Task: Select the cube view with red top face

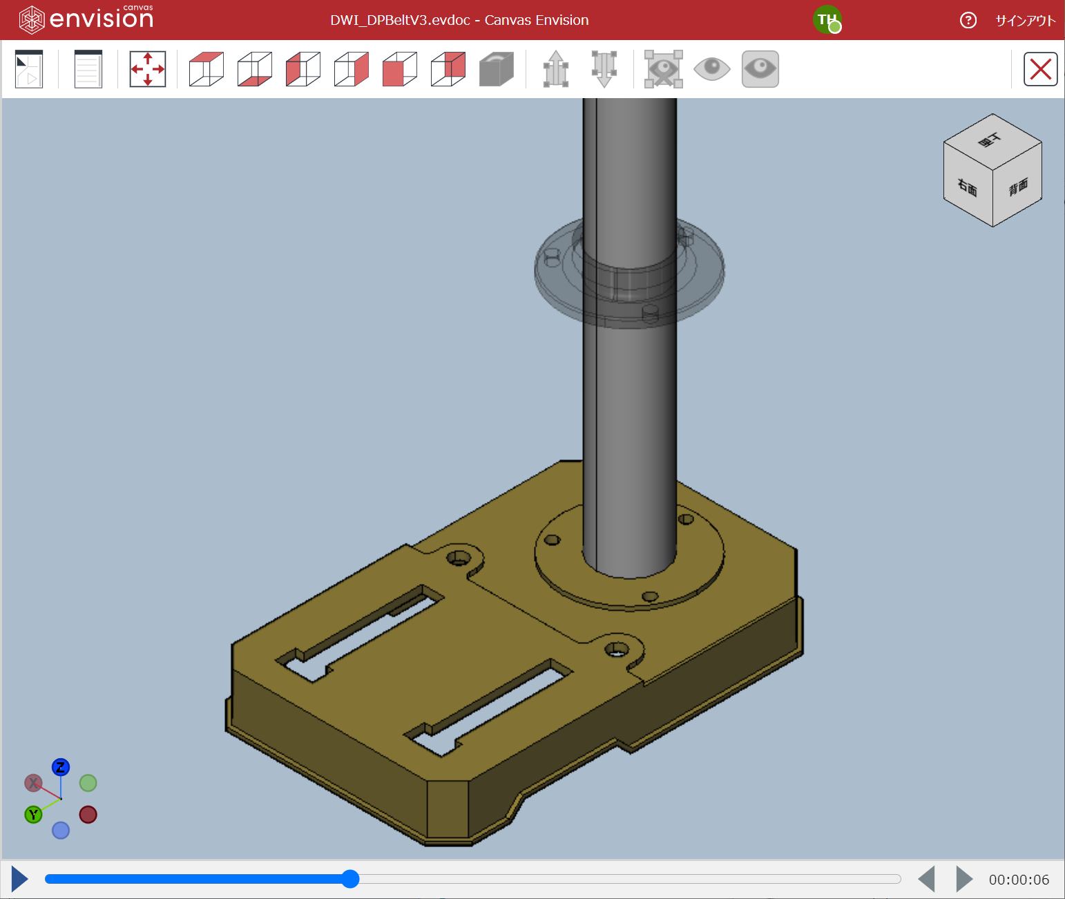Action: [x=206, y=69]
